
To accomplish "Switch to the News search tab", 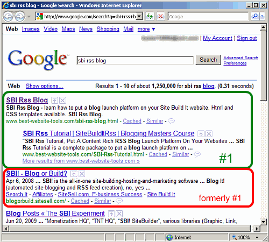I will (x=86, y=29).
